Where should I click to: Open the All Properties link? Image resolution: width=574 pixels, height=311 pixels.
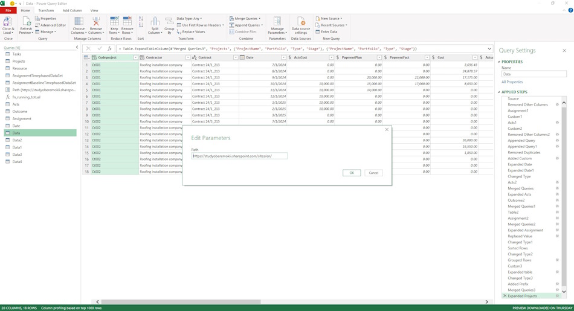coord(512,82)
